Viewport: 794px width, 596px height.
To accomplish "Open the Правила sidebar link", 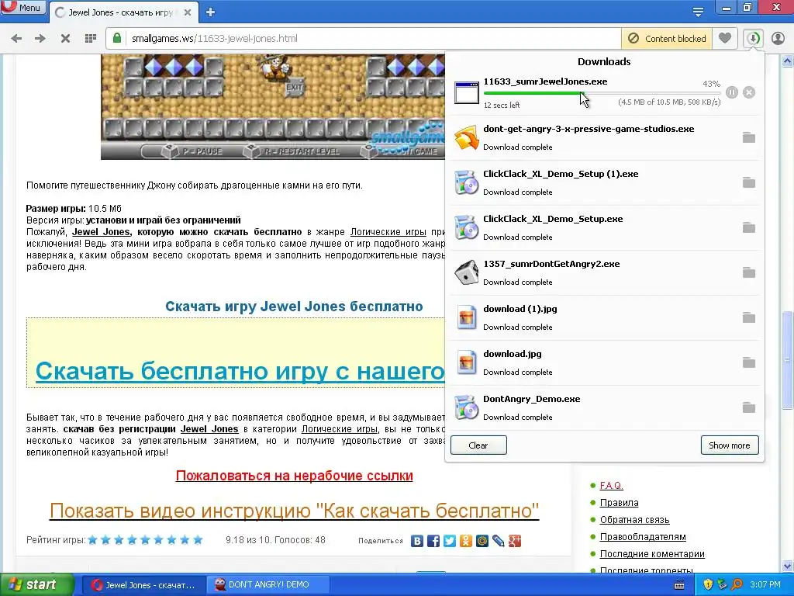I will click(x=619, y=503).
